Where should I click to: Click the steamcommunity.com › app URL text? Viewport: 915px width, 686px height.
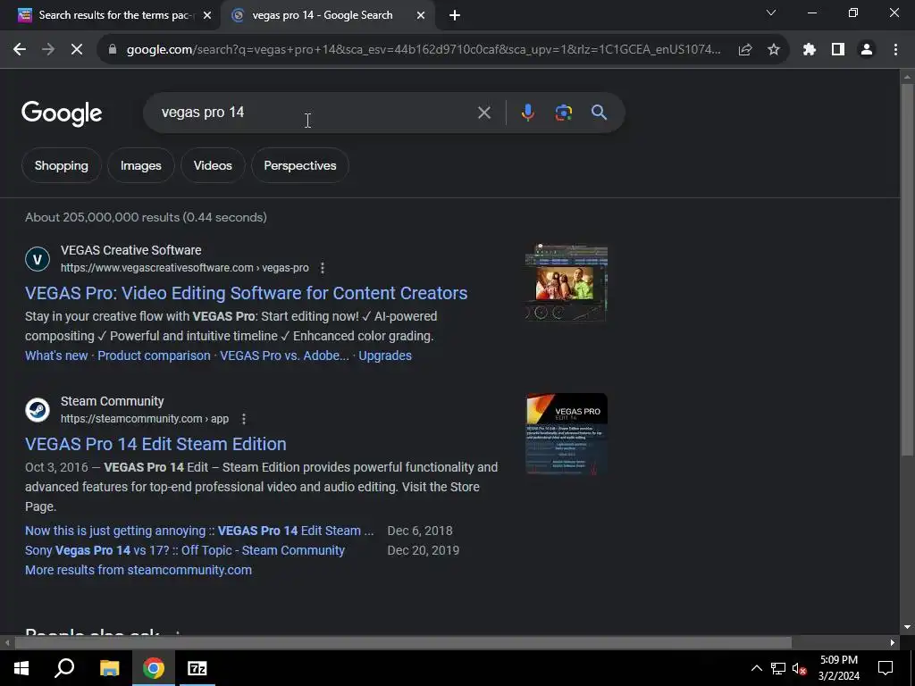tap(145, 419)
